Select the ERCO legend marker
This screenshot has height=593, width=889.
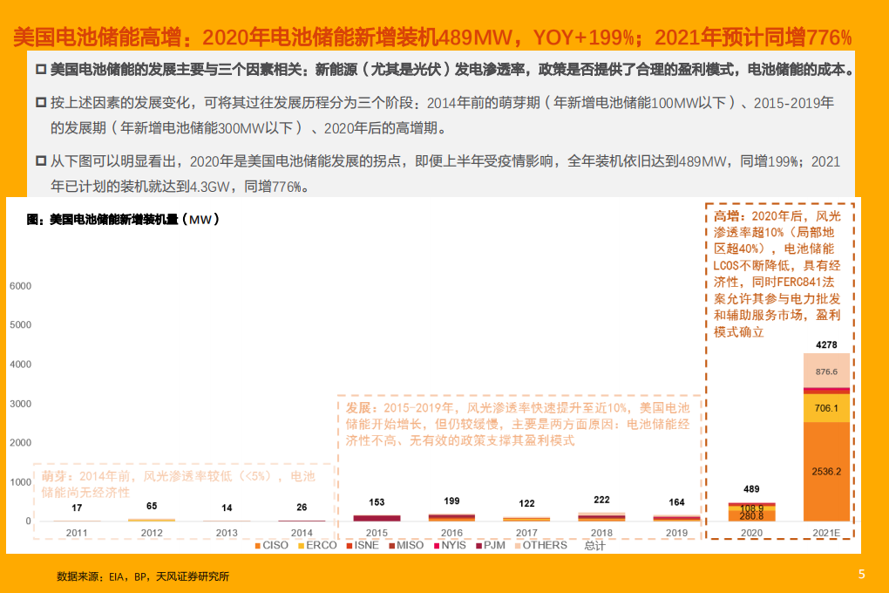click(300, 545)
